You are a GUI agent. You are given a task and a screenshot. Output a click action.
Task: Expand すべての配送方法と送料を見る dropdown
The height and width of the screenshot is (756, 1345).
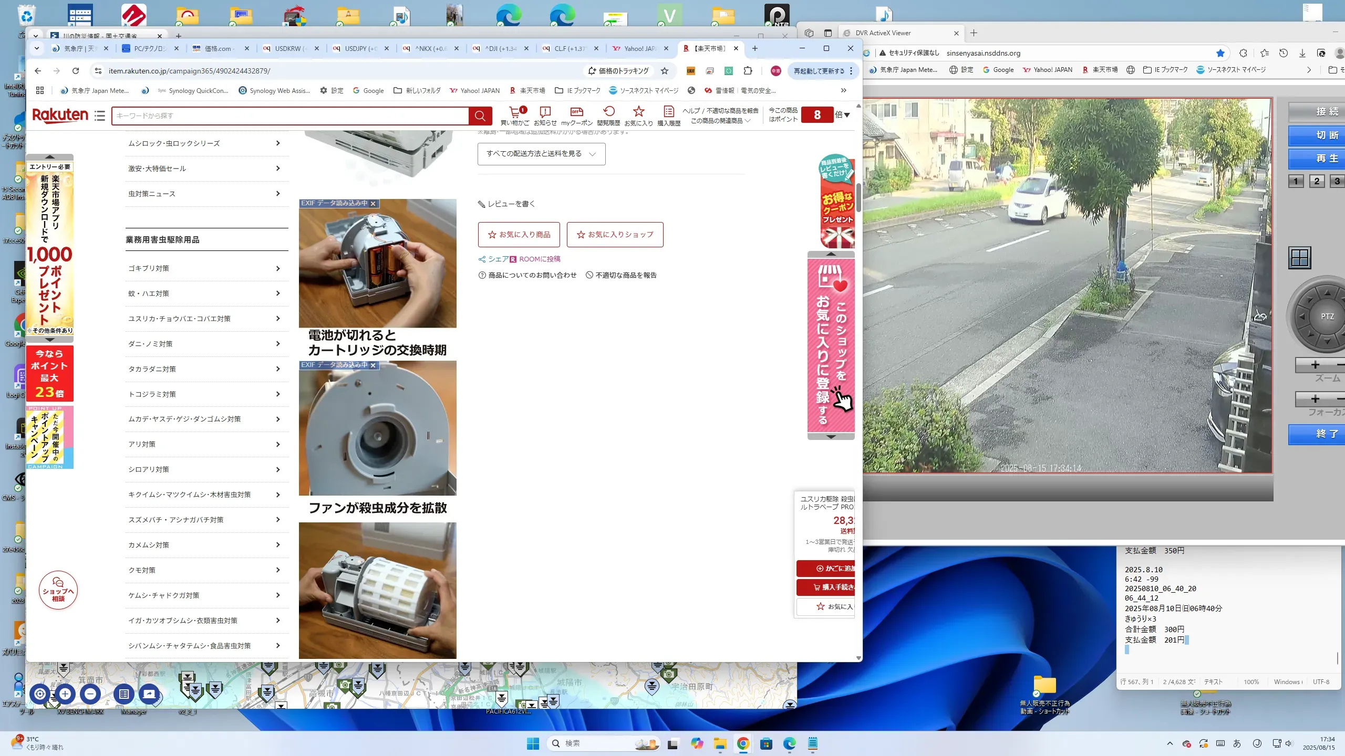click(541, 154)
